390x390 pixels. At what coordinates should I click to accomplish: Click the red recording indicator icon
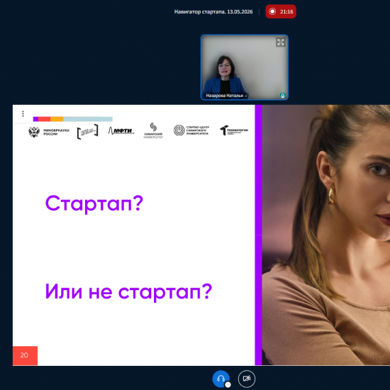pyautogui.click(x=272, y=11)
